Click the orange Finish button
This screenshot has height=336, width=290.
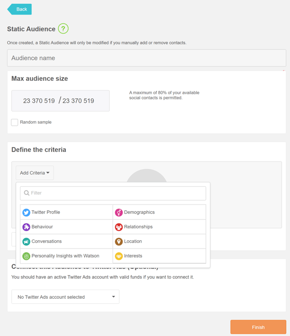coord(258,327)
